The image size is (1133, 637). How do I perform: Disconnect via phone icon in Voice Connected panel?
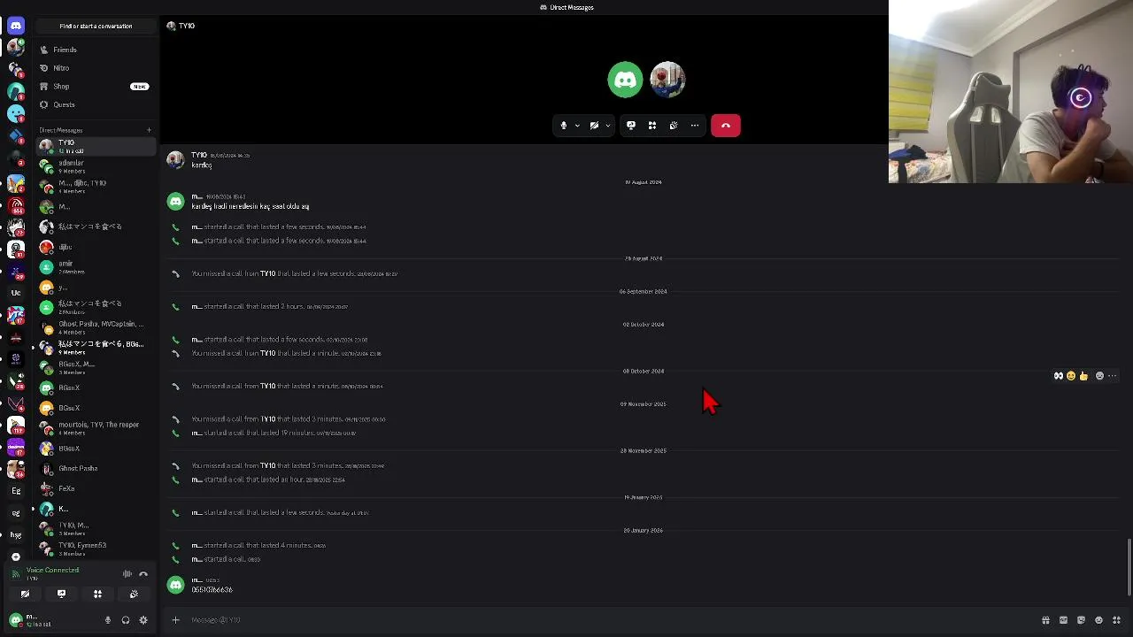[143, 574]
